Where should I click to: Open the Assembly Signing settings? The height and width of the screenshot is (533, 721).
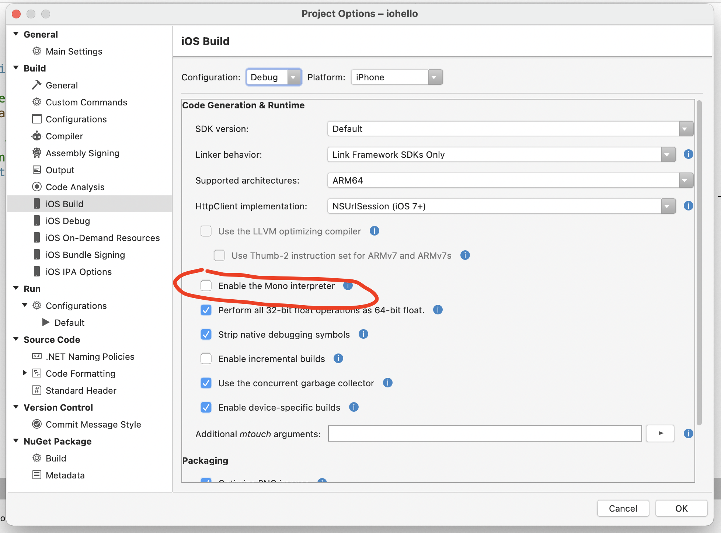click(83, 153)
